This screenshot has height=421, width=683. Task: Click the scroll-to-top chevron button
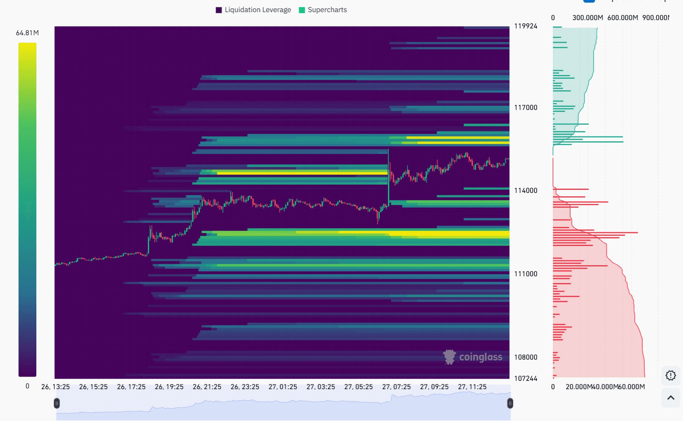pyautogui.click(x=670, y=398)
